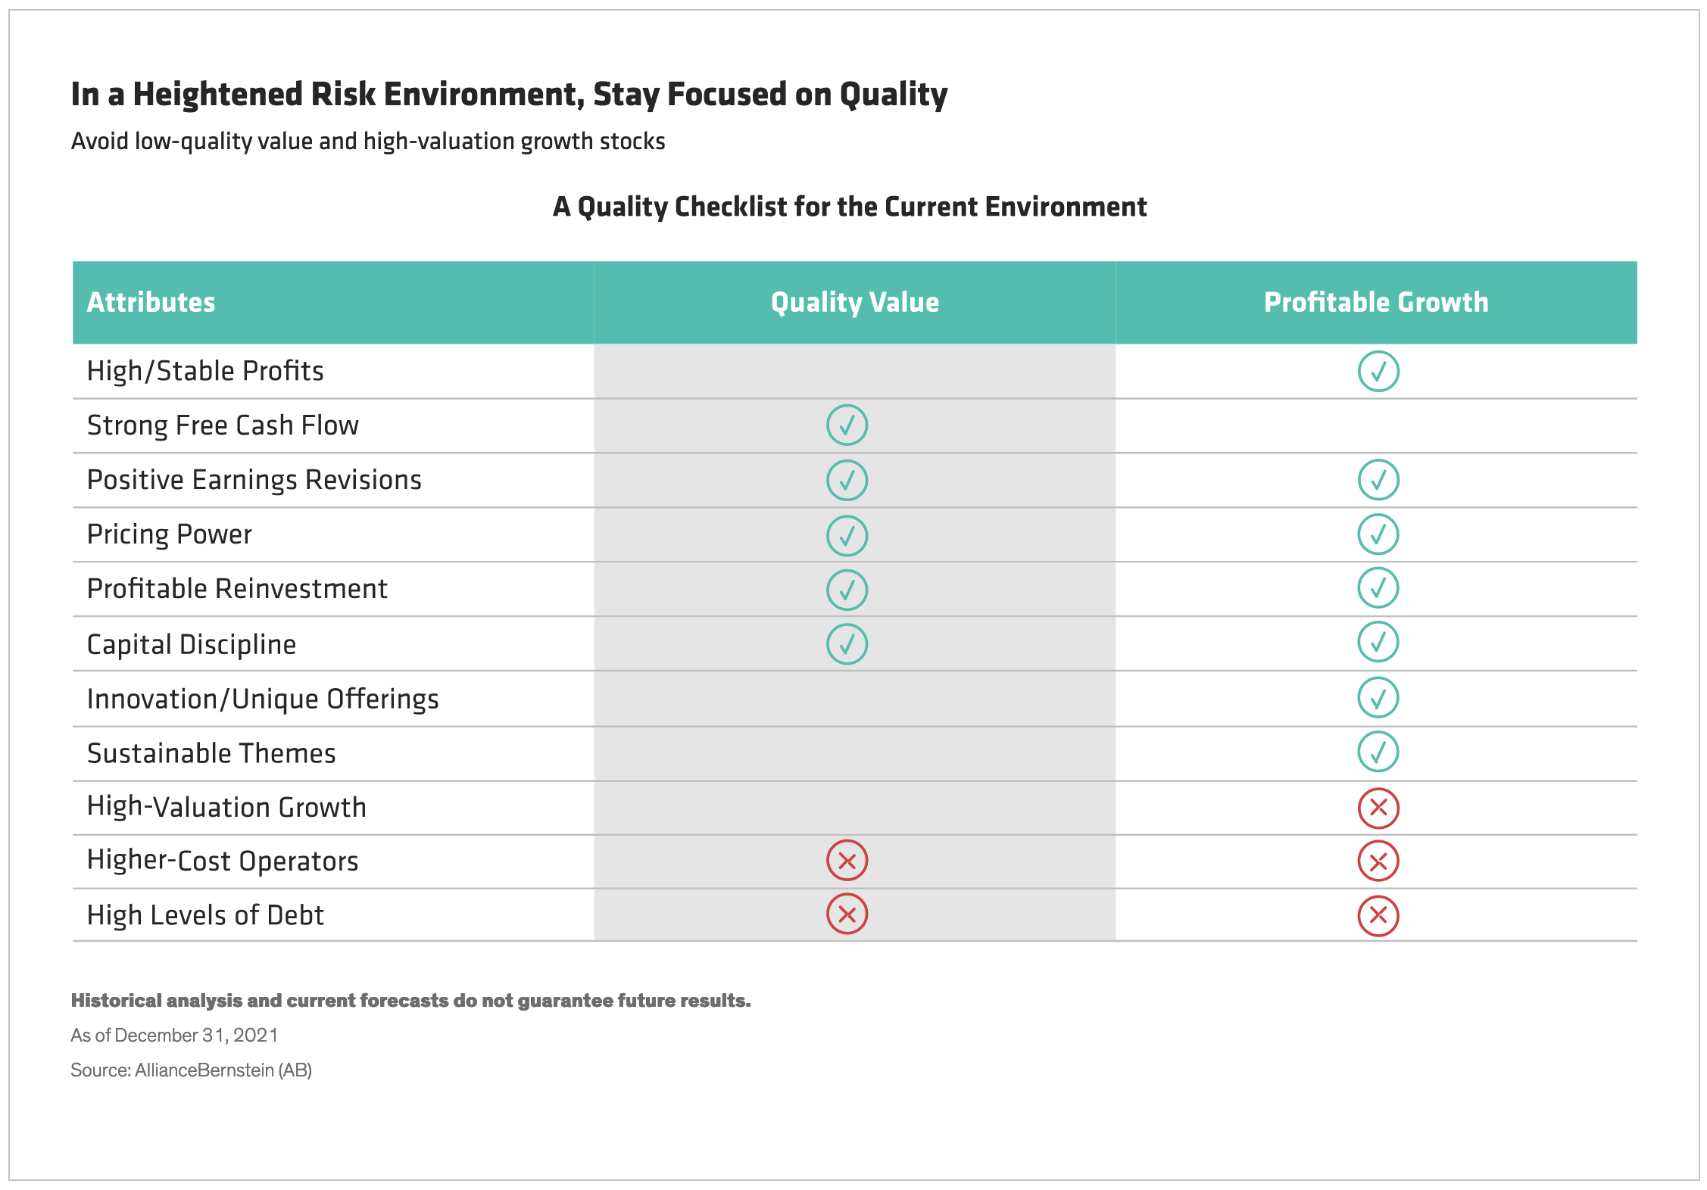Click the Source: AllianceBernstein (AB) text
Screen dimensions: 1707x1190
[192, 1070]
